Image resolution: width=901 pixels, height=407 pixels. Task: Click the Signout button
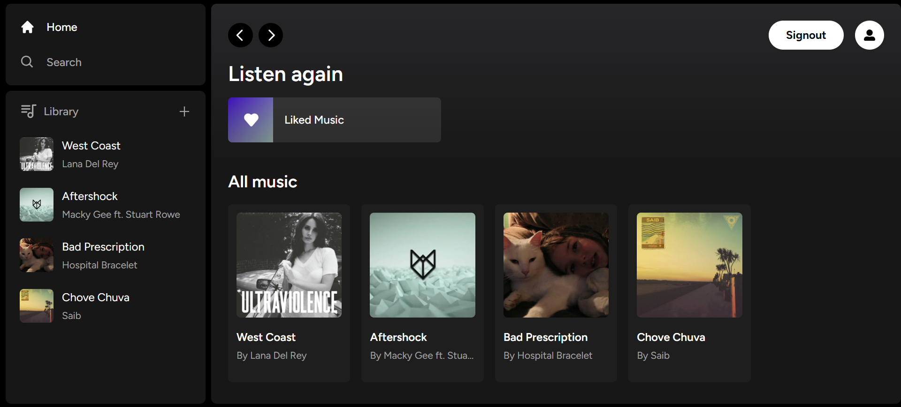pyautogui.click(x=806, y=35)
